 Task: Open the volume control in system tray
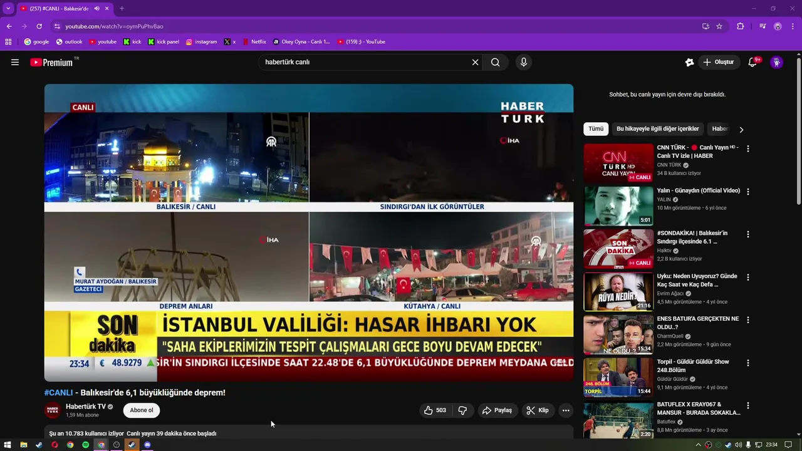(x=737, y=445)
